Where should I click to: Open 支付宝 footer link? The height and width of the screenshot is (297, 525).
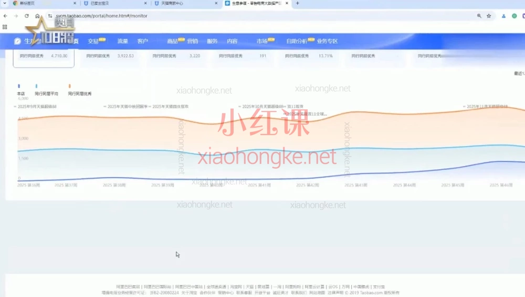(x=379, y=287)
